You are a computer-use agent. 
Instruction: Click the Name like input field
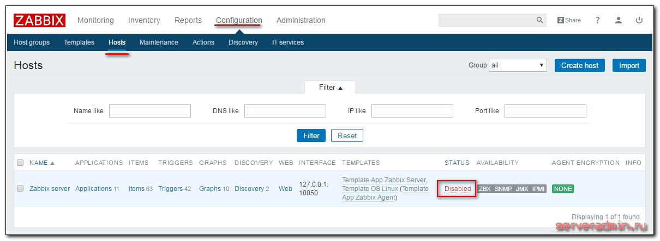[x=150, y=111]
